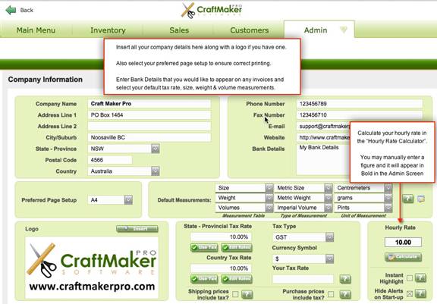The image size is (437, 304).
Task: Uncheck Hide Alerts on Start-up
Action: tap(410, 293)
